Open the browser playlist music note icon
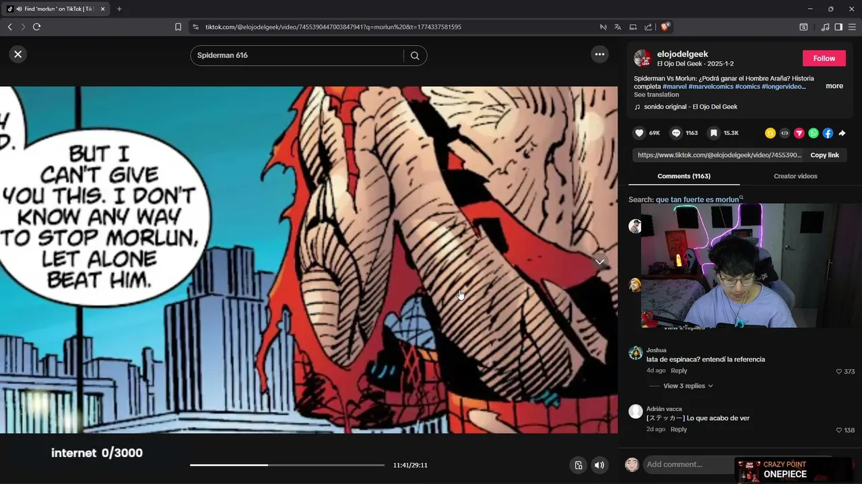862x484 pixels. tap(825, 27)
